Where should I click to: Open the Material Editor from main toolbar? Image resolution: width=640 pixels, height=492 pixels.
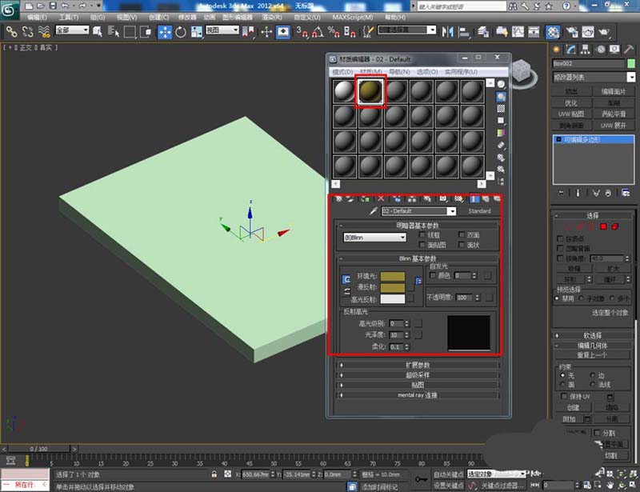[552, 32]
